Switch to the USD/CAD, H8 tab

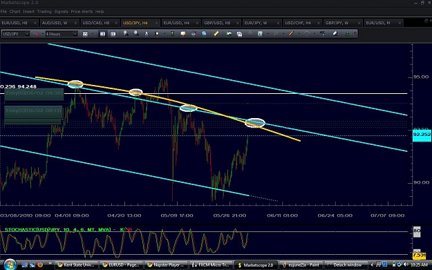(x=100, y=23)
